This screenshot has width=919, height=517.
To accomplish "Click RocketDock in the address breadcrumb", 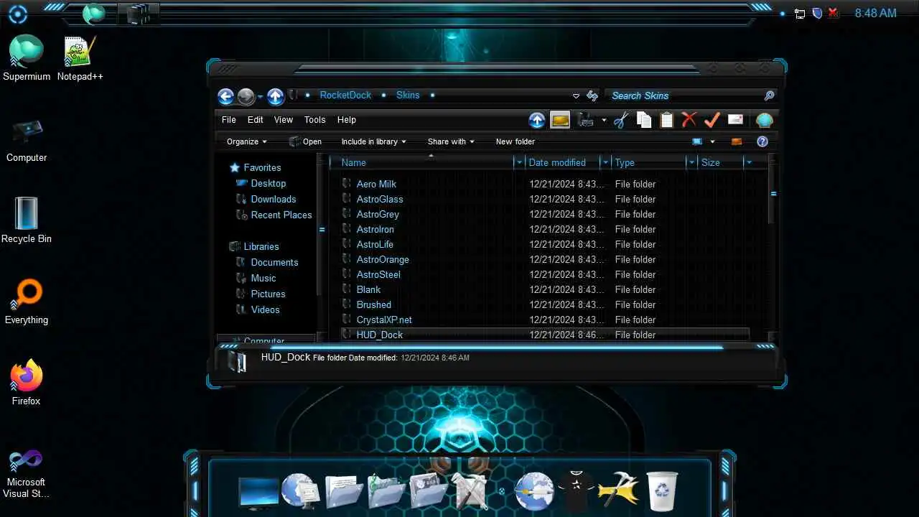I will [345, 95].
